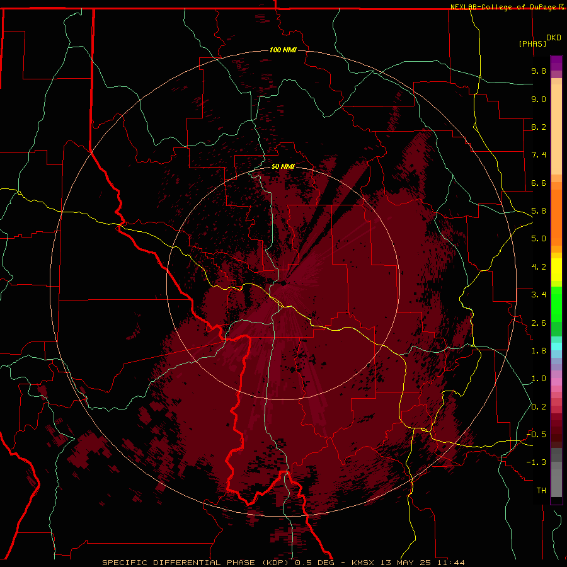Click the "[PHAS]" label above the color bar
The width and height of the screenshot is (567, 567).
pos(532,43)
